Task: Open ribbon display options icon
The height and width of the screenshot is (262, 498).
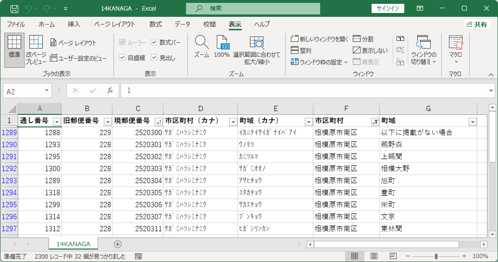Action: (x=420, y=9)
